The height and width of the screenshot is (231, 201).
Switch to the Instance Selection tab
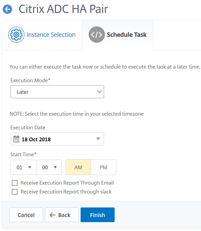pyautogui.click(x=42, y=35)
